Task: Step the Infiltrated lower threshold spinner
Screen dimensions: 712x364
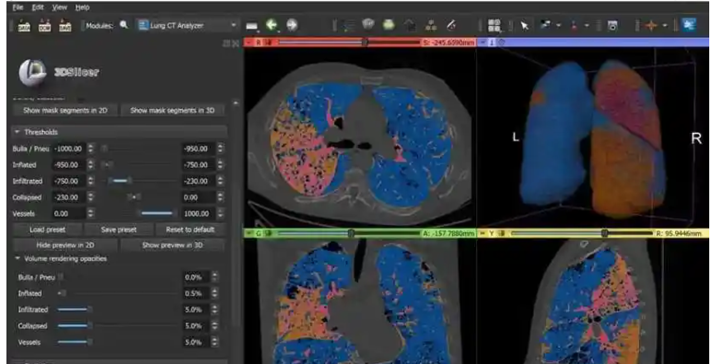Action: (91, 181)
